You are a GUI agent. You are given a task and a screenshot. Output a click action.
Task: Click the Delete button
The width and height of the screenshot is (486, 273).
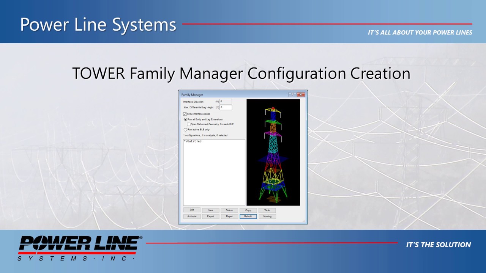coord(229,210)
